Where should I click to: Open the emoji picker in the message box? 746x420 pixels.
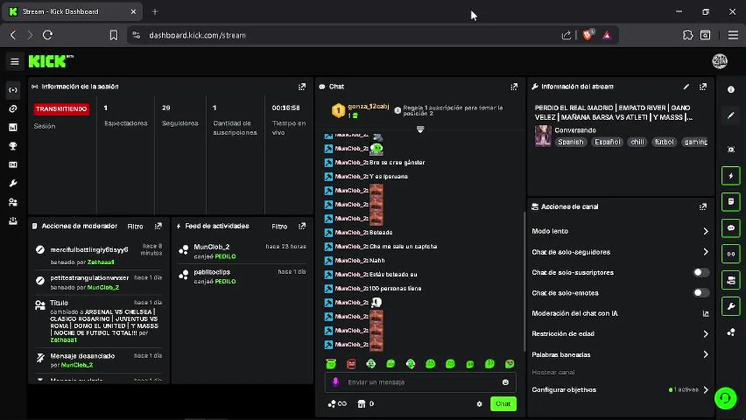[506, 382]
